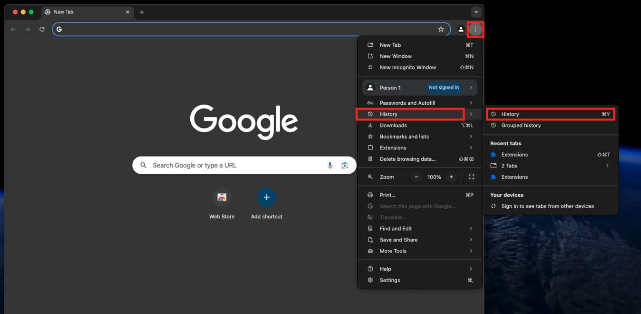Increase zoom with the plus control

[x=451, y=177]
